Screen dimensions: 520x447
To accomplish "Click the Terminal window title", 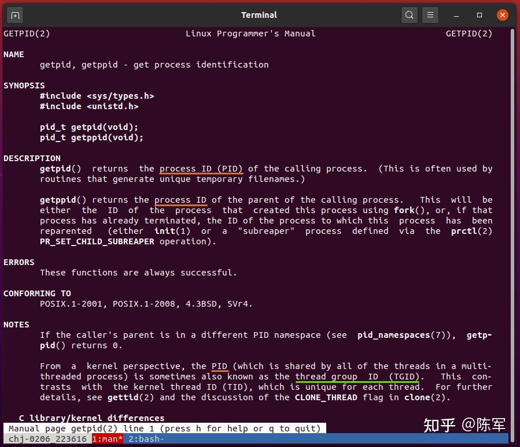I will pos(259,15).
